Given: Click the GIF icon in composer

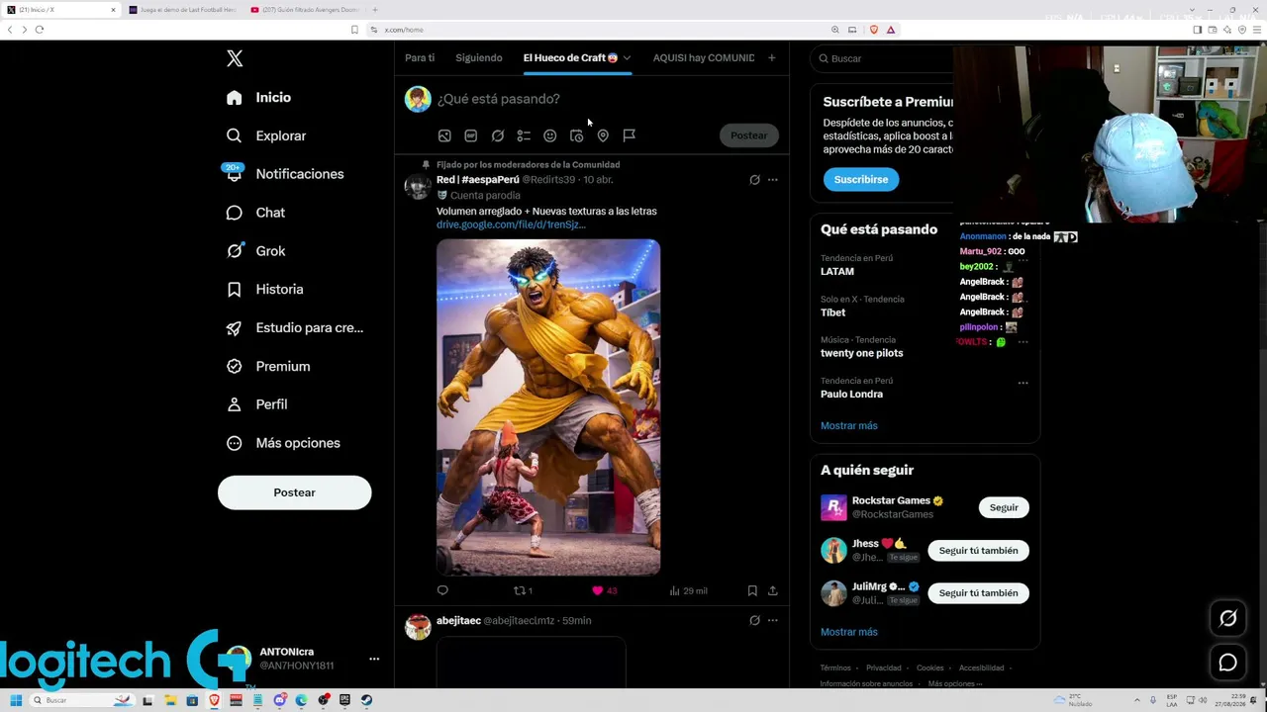Looking at the screenshot, I should tap(471, 136).
